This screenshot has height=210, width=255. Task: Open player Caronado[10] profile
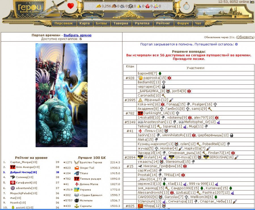[x=149, y=96]
